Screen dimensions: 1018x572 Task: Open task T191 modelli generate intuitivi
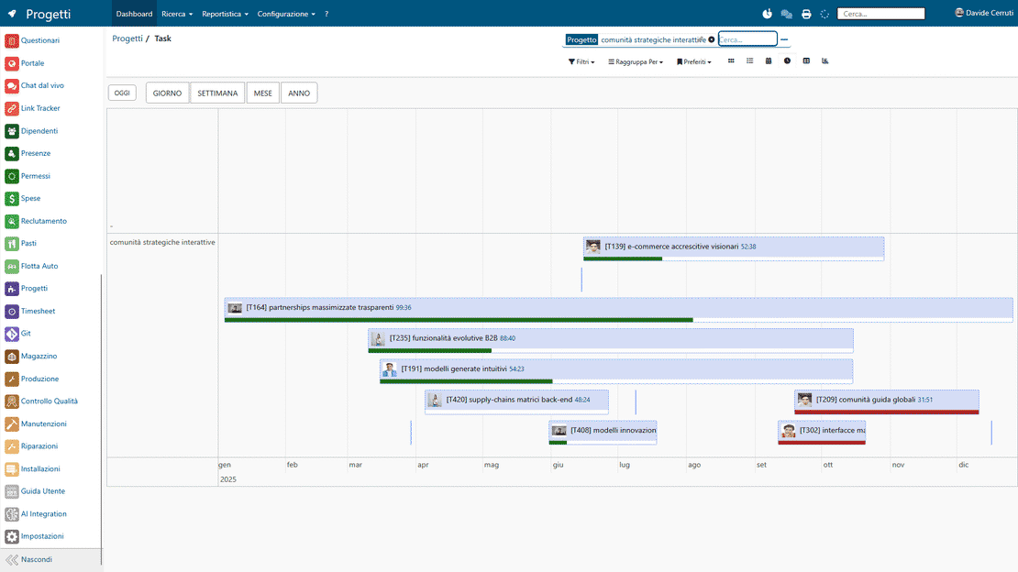[616, 370]
